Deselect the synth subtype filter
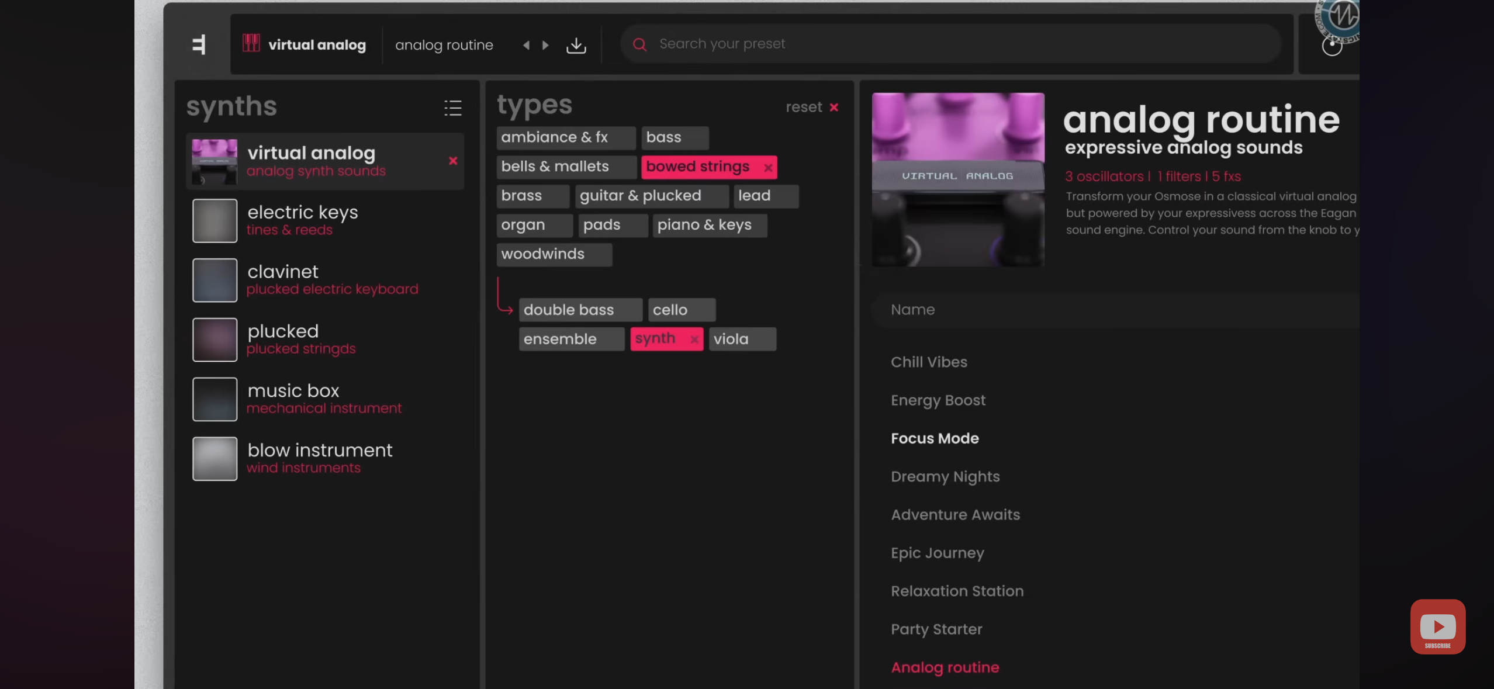 (694, 340)
